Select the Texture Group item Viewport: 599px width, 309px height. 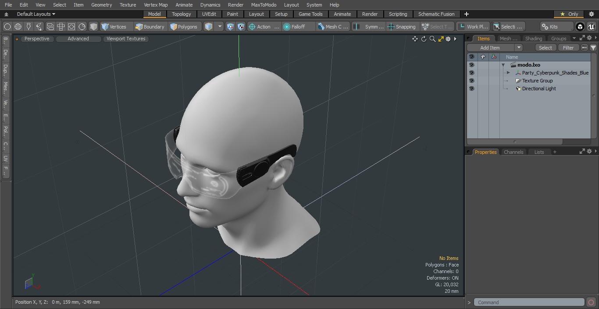pos(537,81)
